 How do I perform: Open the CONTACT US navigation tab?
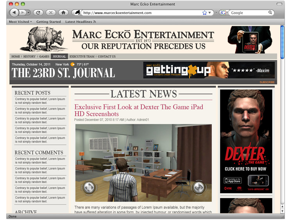(x=107, y=56)
